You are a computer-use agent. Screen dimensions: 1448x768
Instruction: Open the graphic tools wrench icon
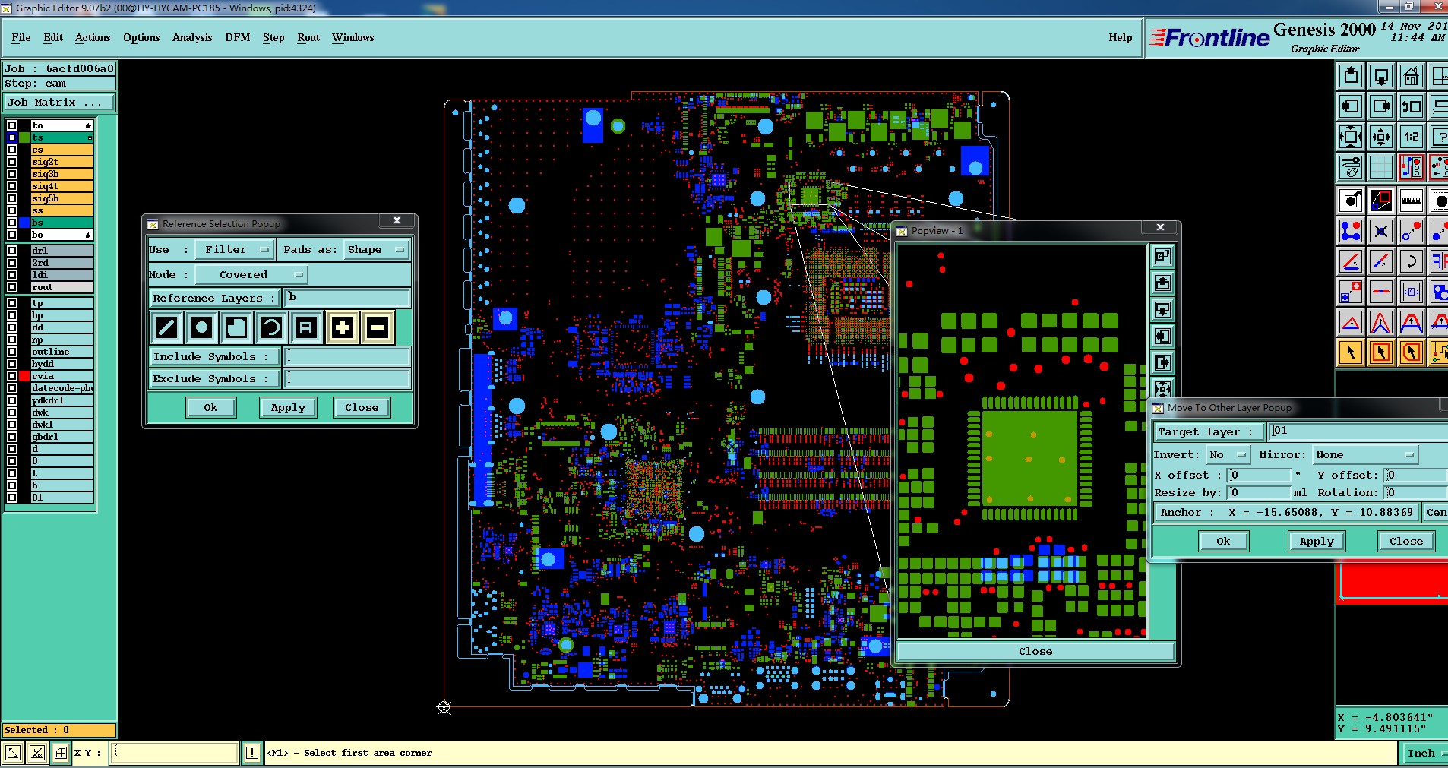click(x=1351, y=167)
